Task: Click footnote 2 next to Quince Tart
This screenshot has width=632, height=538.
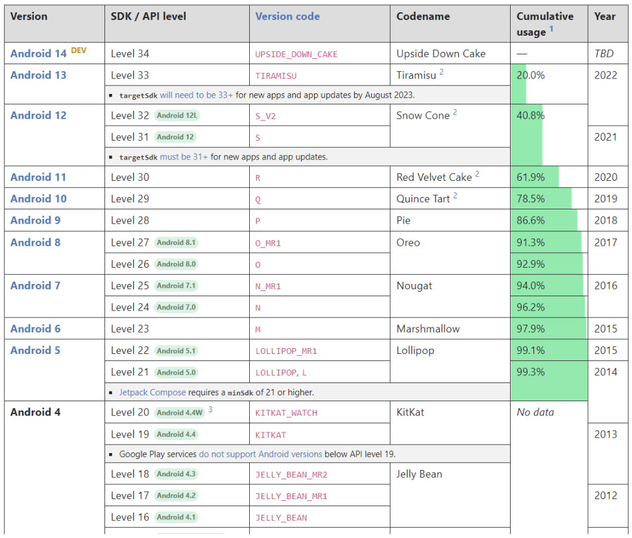Action: tap(455, 196)
